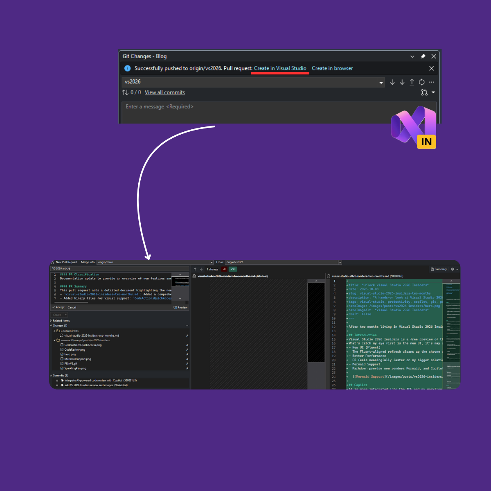Open the vs2026 branch dropdown
The image size is (491, 491).
(x=381, y=82)
